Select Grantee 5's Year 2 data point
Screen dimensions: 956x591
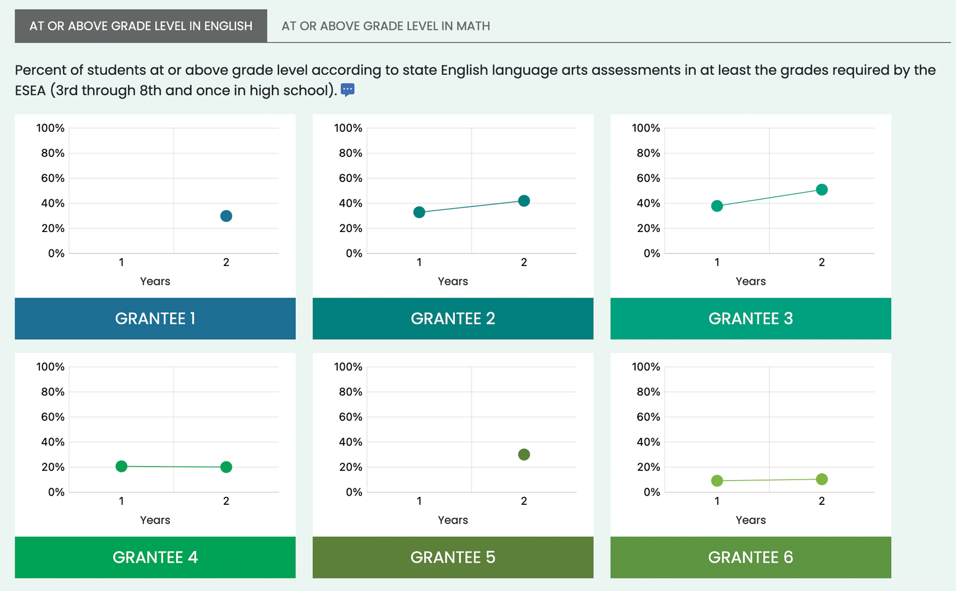524,454
